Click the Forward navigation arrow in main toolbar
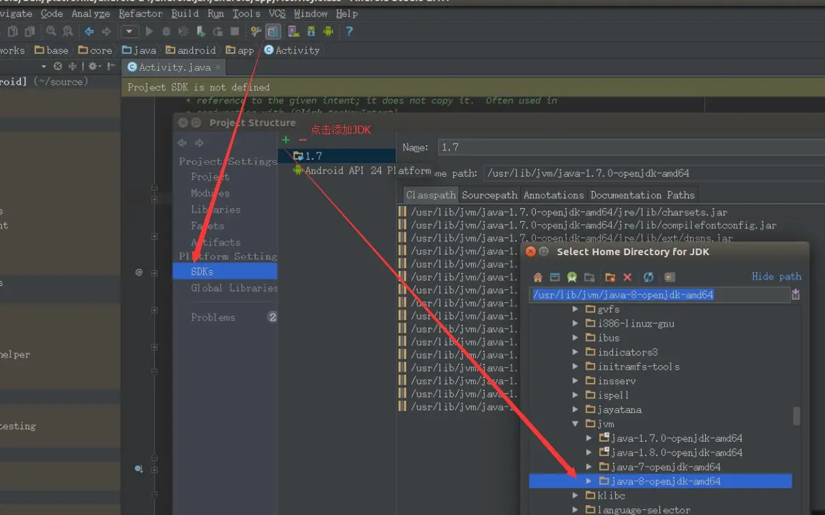The image size is (825, 515). (x=106, y=31)
